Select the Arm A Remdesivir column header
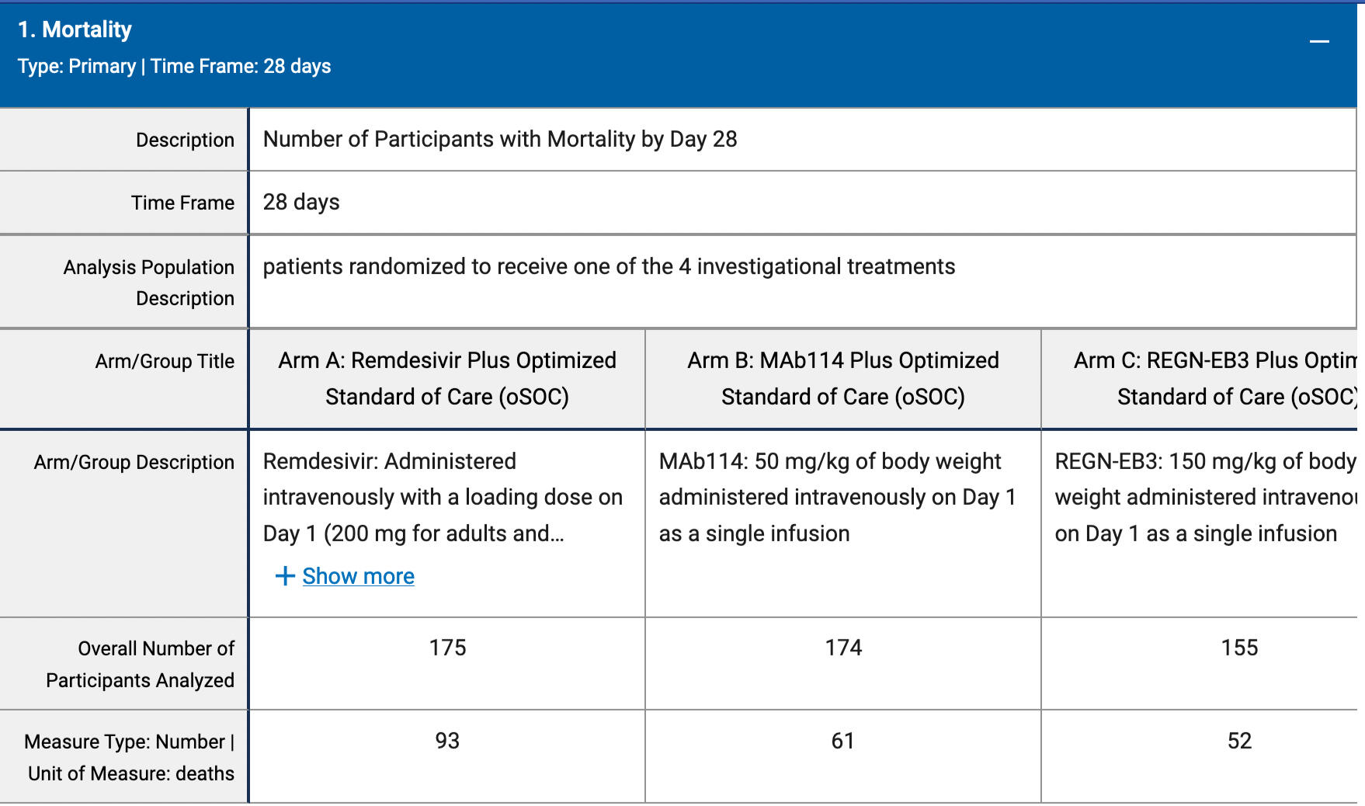 [x=447, y=379]
